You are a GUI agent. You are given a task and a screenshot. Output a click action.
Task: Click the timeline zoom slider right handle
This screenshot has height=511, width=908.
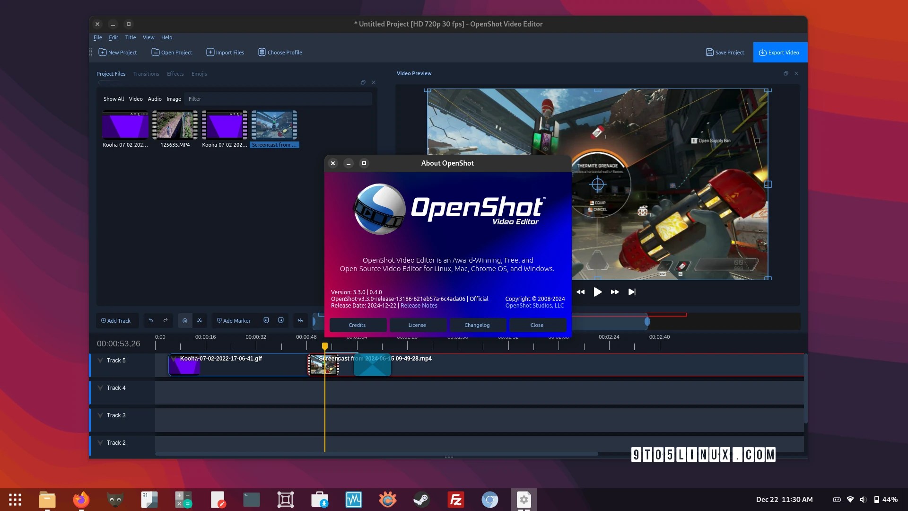pos(647,322)
